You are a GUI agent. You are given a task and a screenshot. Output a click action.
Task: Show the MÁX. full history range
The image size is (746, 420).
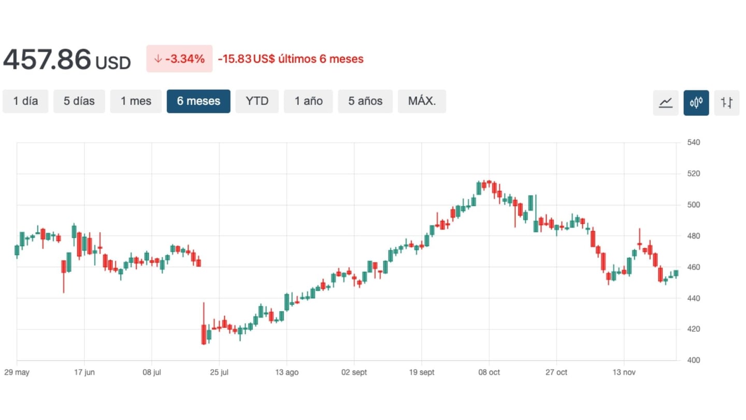coord(422,101)
